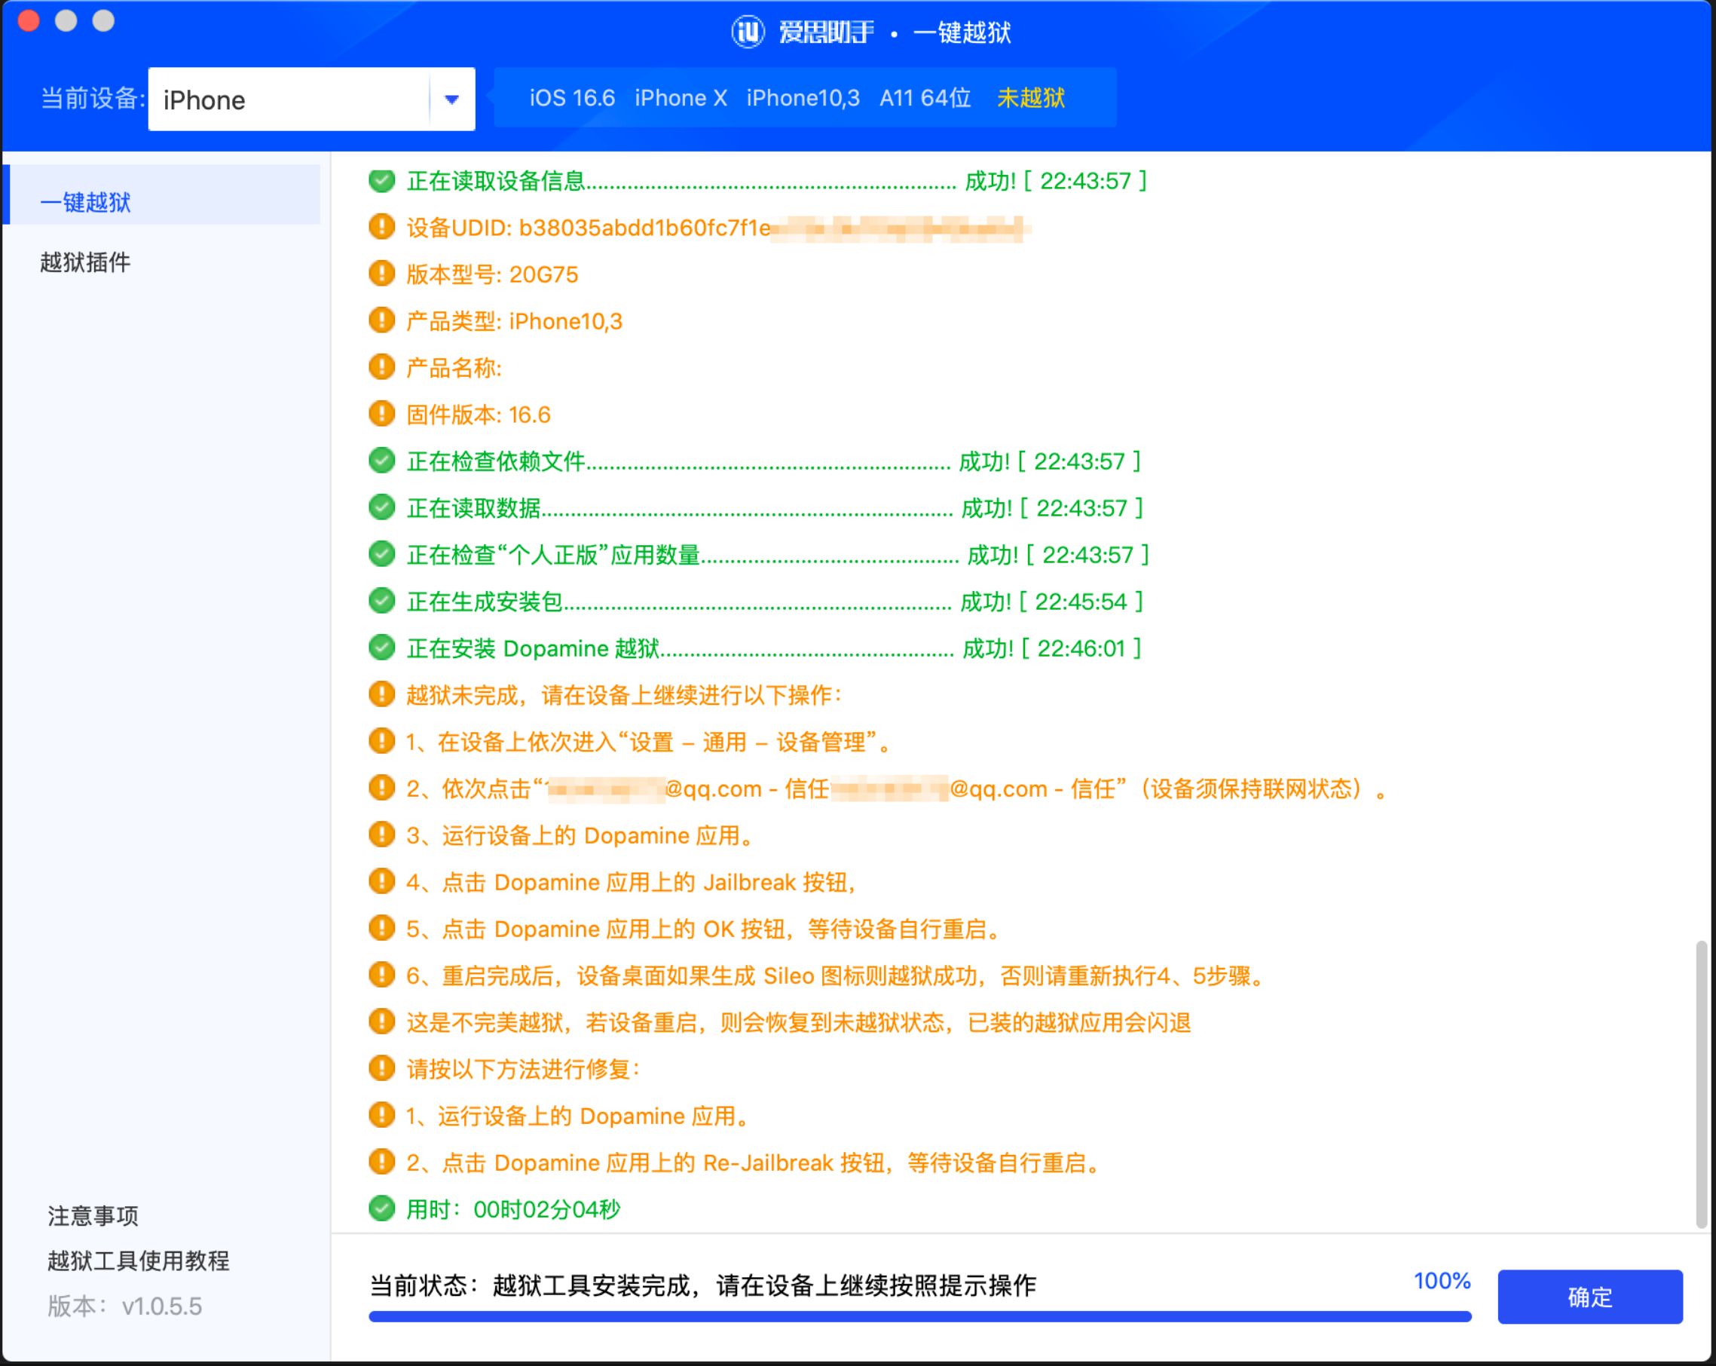Open the 越狱工具使用教程 link
This screenshot has width=1716, height=1366.
pyautogui.click(x=139, y=1261)
